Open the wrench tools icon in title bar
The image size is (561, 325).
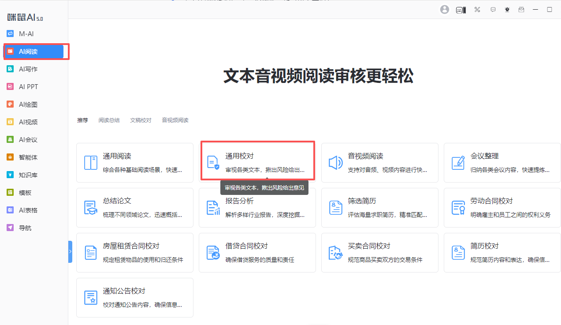click(x=477, y=9)
